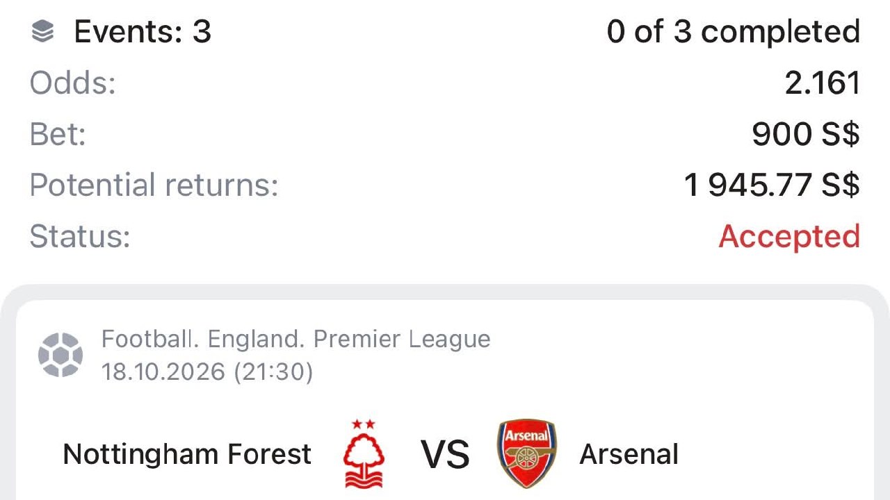The image size is (890, 500).
Task: Click the Nottingham Forest club crest
Action: [364, 453]
